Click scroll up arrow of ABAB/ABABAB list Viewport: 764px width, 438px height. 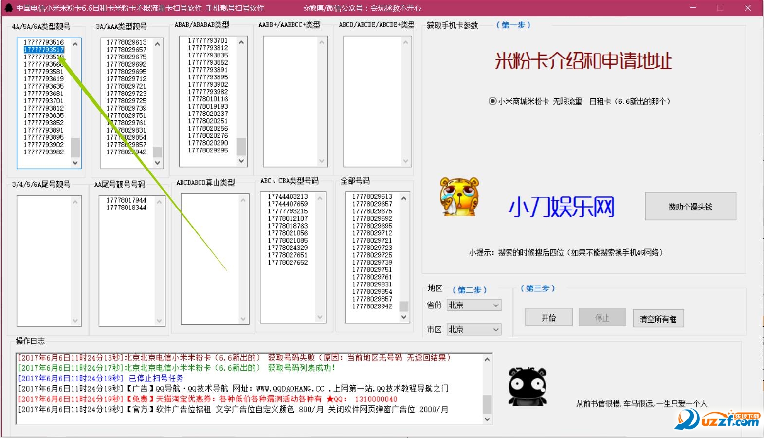point(241,42)
